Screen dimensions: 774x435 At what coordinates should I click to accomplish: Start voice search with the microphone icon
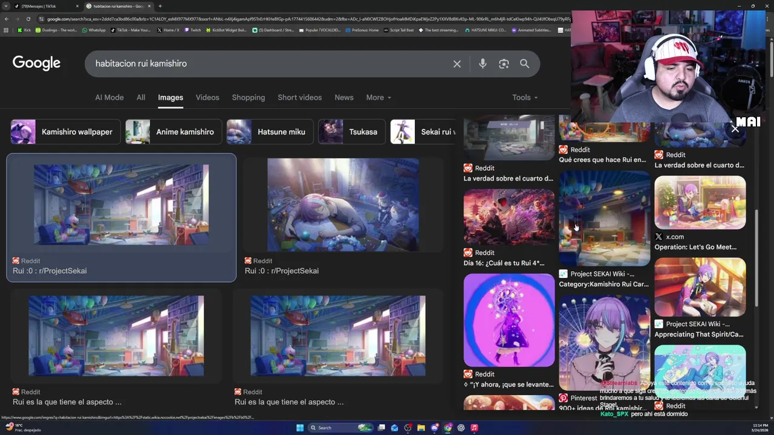point(483,63)
